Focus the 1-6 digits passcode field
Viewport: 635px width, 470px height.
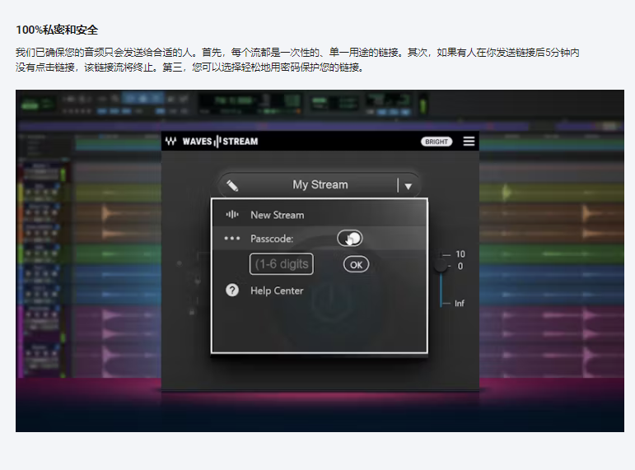point(282,264)
